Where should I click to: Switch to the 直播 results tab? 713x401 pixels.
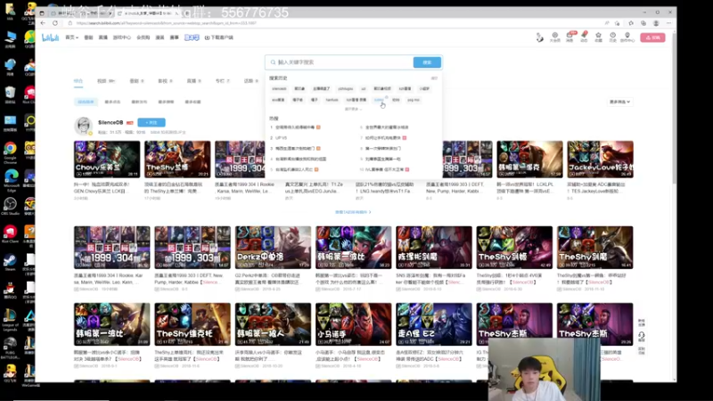[193, 81]
